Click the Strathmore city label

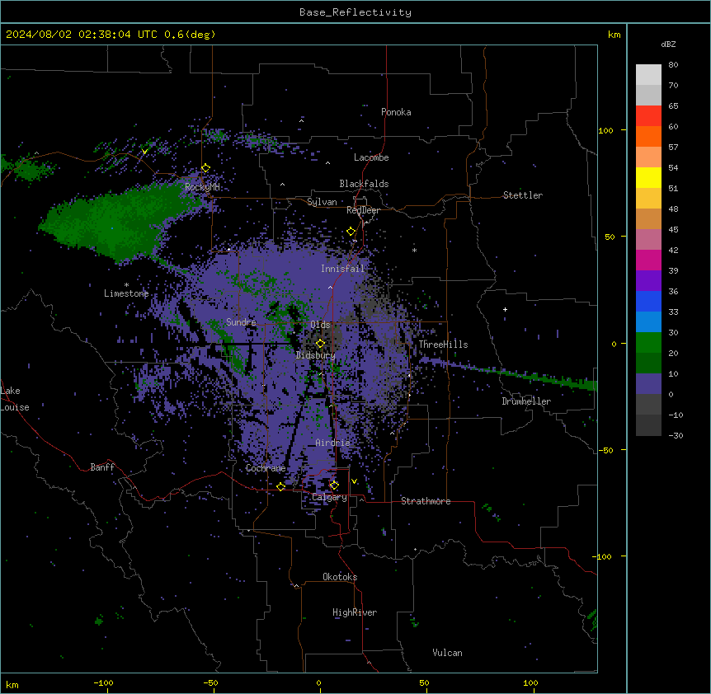[x=426, y=501]
